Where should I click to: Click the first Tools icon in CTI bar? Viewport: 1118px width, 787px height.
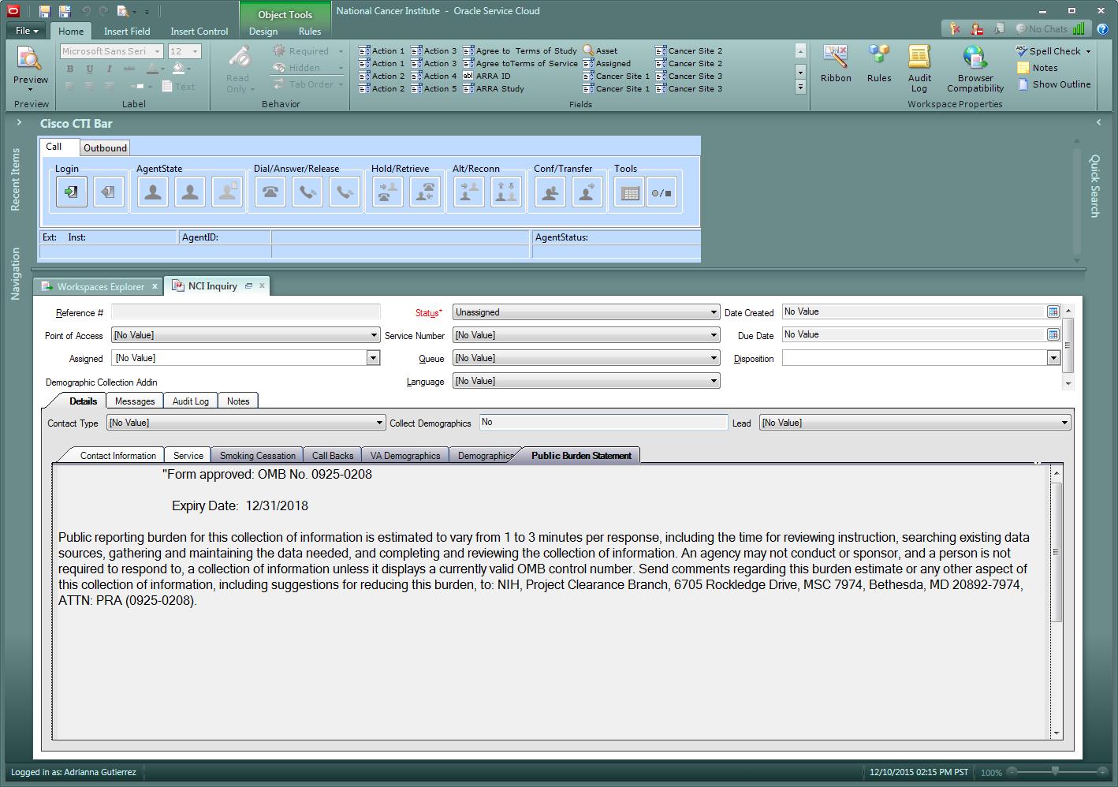tap(629, 192)
